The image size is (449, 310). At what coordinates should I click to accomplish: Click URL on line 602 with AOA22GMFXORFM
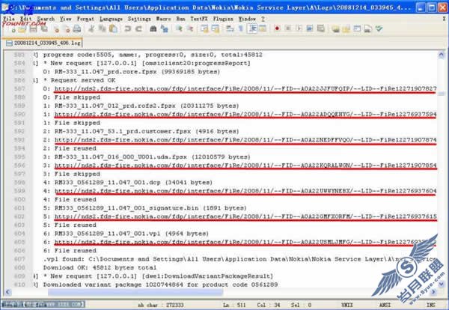tap(245, 216)
